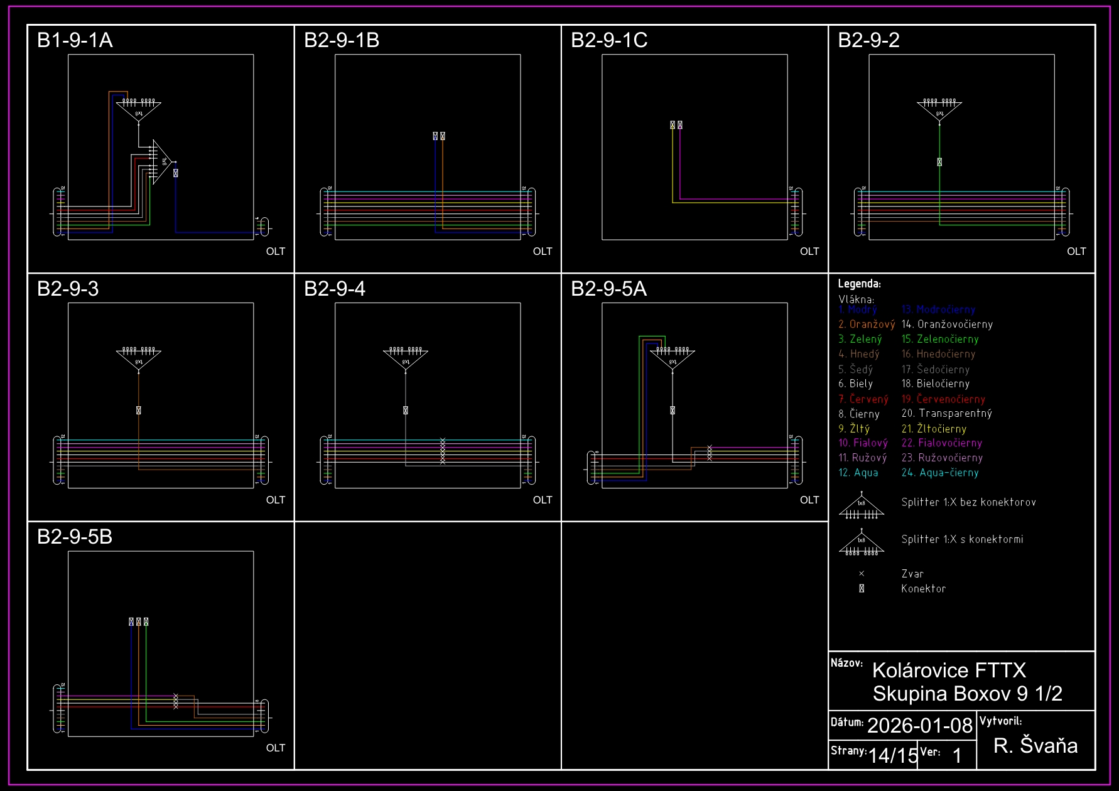
Task: Select the splice crosses in panel B2-9-4
Action: coord(443,451)
